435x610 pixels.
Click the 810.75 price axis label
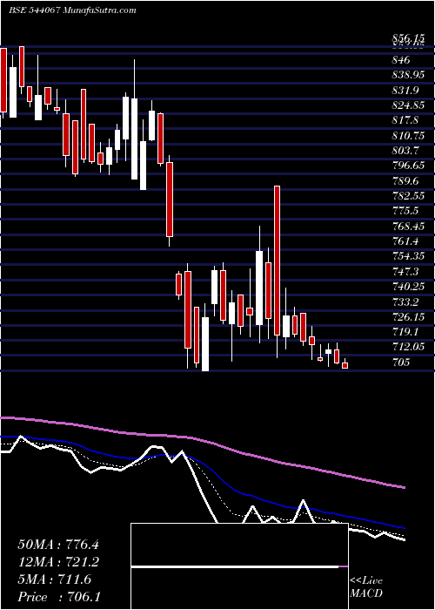(x=408, y=135)
